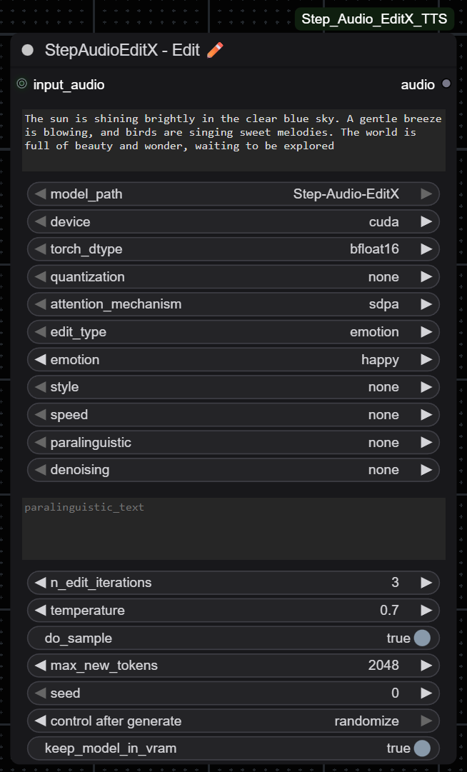Previous torch_dtype option arrow

click(x=40, y=249)
